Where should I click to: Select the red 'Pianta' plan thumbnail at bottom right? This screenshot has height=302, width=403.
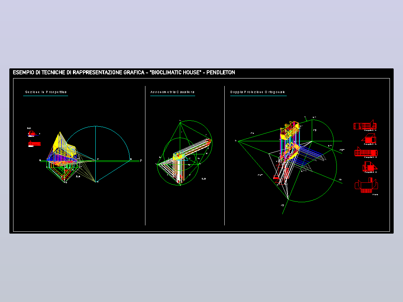tap(366, 185)
